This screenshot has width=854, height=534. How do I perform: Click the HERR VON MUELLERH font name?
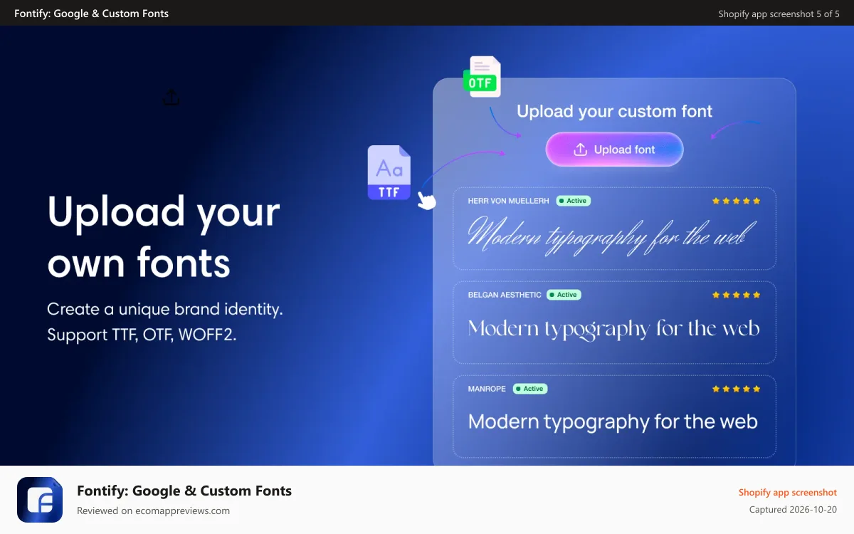tap(509, 201)
